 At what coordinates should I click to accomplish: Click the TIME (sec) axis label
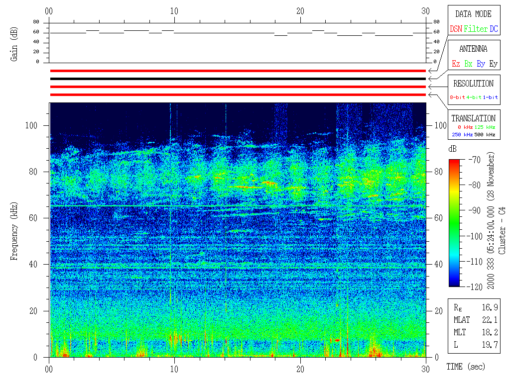tap(465, 367)
